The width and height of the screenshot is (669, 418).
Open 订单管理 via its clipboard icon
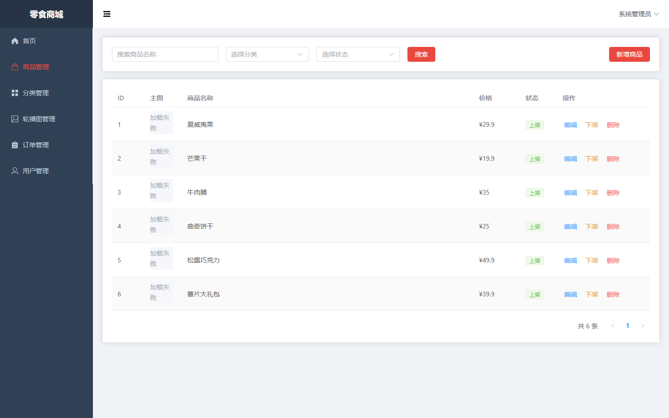coord(15,145)
